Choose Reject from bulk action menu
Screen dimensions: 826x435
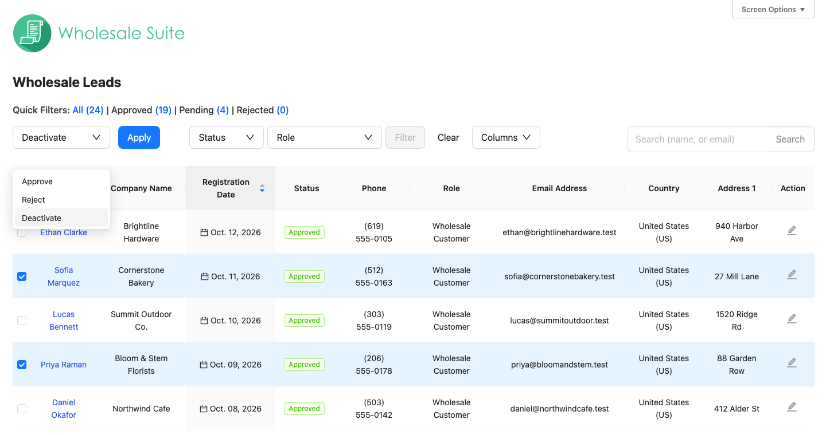61,200
